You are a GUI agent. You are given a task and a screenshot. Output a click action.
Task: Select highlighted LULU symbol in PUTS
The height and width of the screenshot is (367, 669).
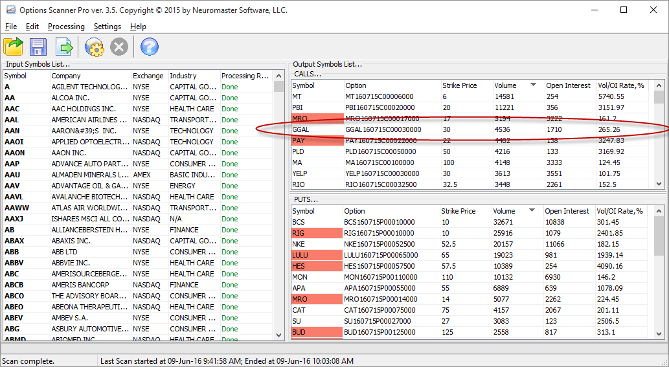317,255
